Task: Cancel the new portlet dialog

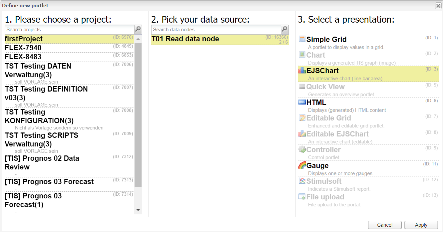Action: click(x=385, y=225)
